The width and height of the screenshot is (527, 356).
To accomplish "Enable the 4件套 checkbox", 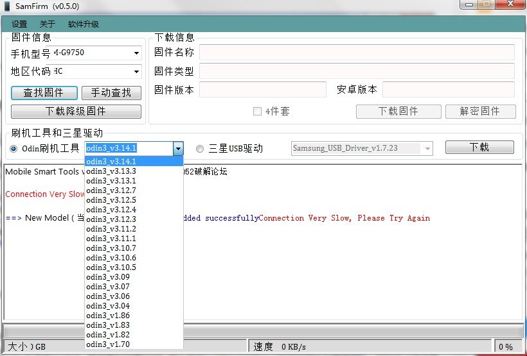I will (x=257, y=111).
